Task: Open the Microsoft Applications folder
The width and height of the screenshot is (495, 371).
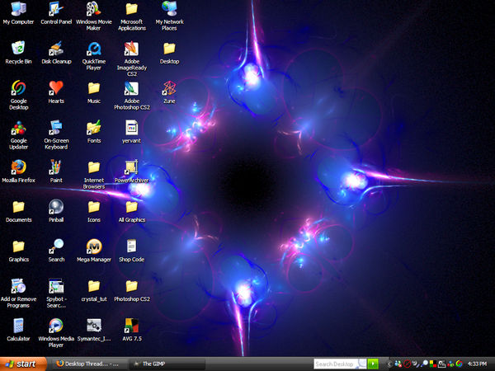Action: coord(132,16)
